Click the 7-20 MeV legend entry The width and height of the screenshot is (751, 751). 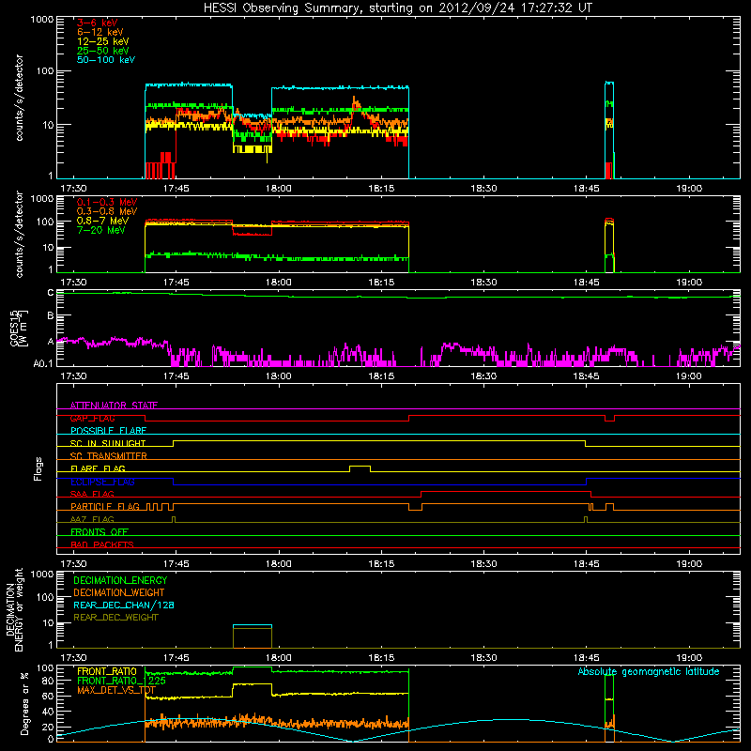tap(101, 230)
